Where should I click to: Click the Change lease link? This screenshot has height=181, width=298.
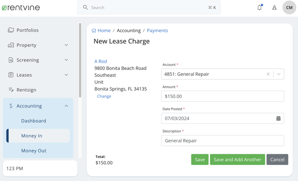point(104,96)
